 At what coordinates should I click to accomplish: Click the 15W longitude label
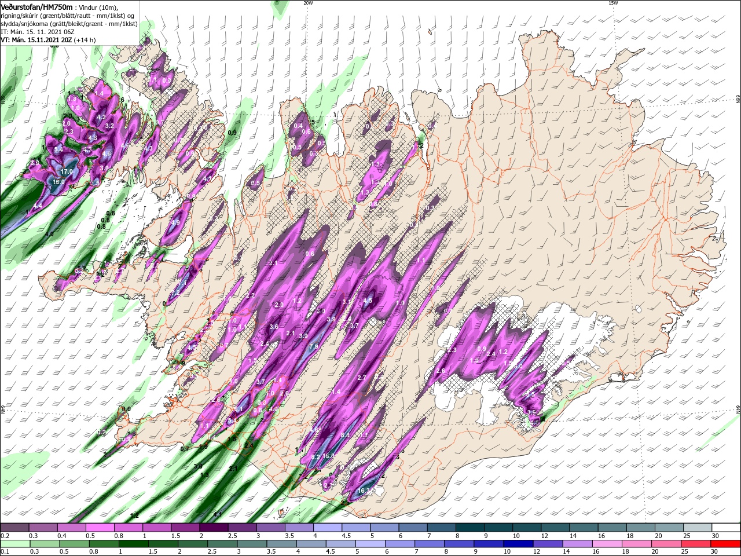tap(613, 3)
